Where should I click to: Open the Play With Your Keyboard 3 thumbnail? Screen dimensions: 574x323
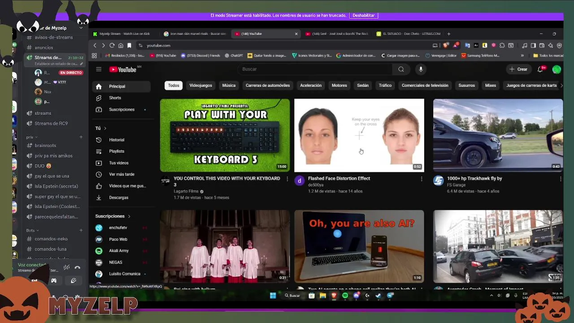[x=225, y=135]
